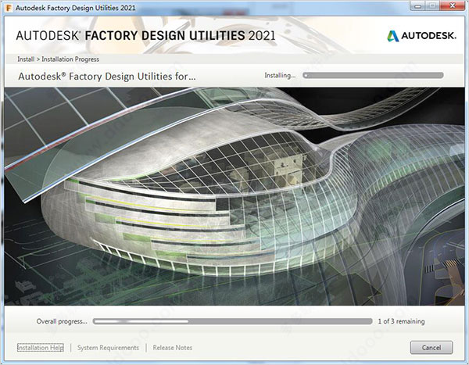Click the 'AUTODESK FACTORY DESIGN UTILITIES 2021' header

[145, 36]
